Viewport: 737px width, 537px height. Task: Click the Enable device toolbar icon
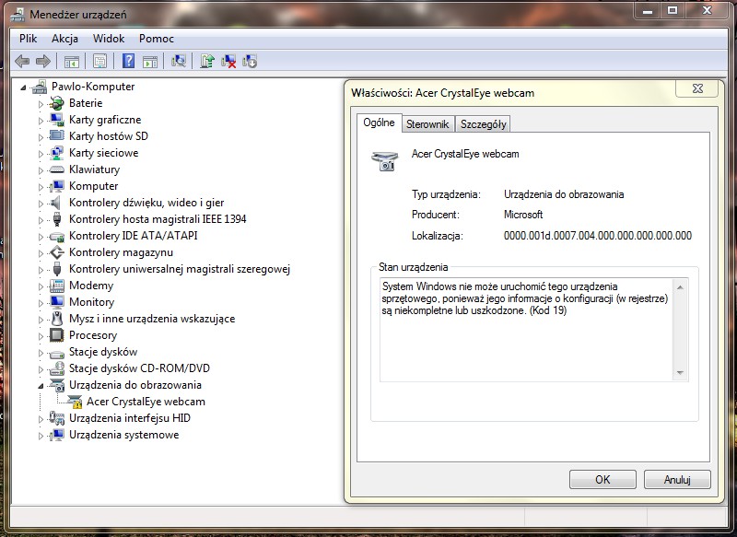[x=250, y=61]
